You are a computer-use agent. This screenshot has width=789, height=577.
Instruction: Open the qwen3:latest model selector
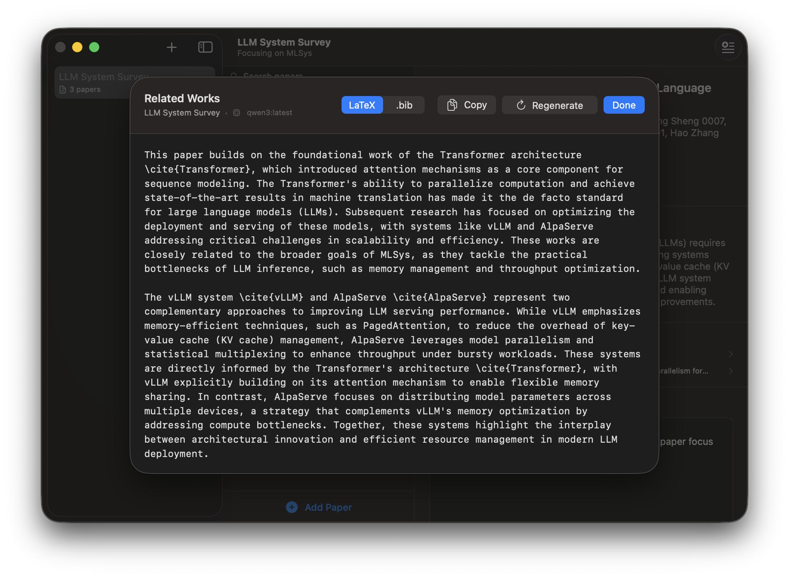click(x=269, y=113)
